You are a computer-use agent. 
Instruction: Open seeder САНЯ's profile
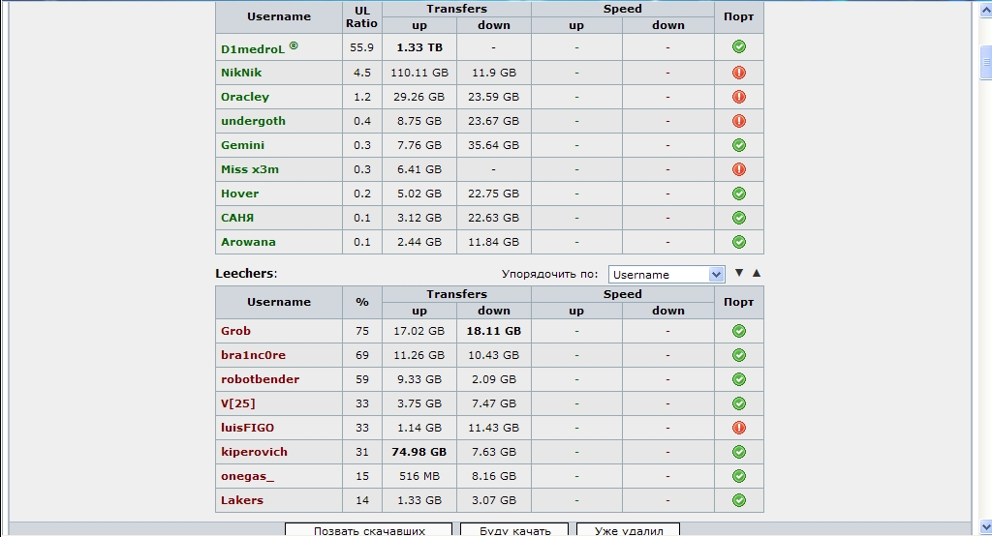(237, 218)
